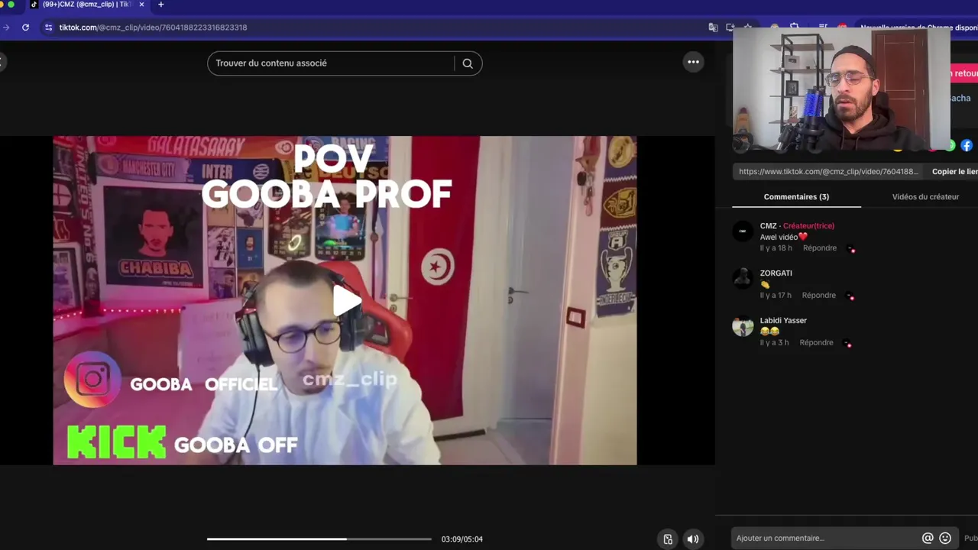Click 'Il y a 18 h' timestamp
978x550 pixels.
point(776,248)
